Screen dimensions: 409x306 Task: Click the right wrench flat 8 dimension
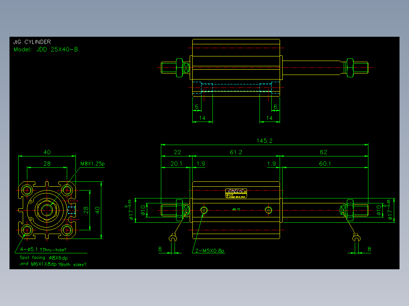click(x=370, y=249)
